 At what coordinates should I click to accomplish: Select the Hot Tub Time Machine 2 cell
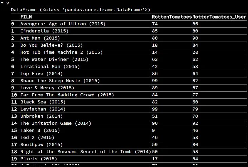coord(86,52)
